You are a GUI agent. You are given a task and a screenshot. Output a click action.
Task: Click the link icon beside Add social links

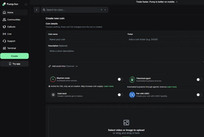pos(50,66)
